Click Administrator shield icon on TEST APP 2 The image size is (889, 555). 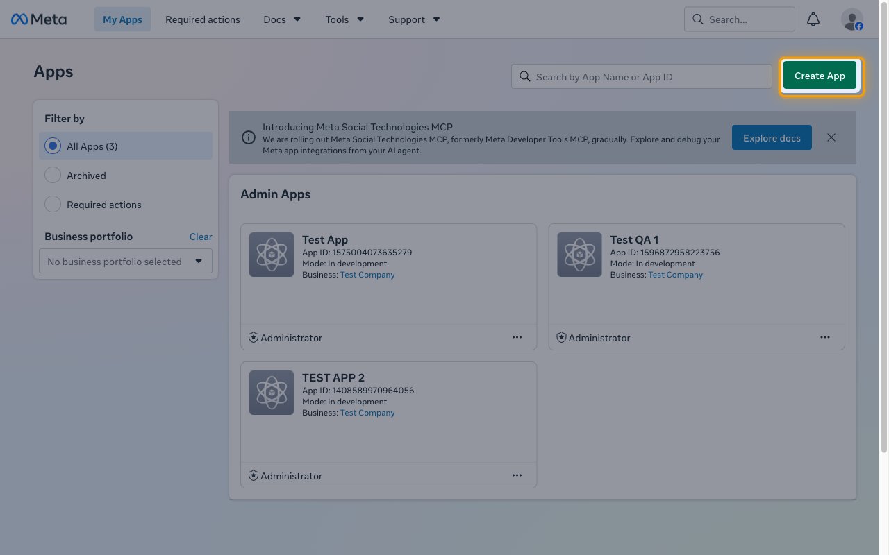pos(254,475)
